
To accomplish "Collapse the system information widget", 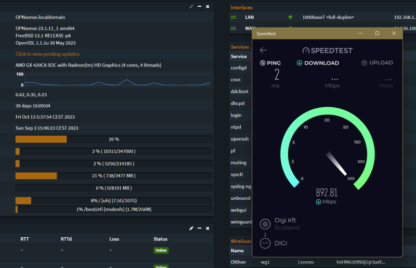I will 200,6.
